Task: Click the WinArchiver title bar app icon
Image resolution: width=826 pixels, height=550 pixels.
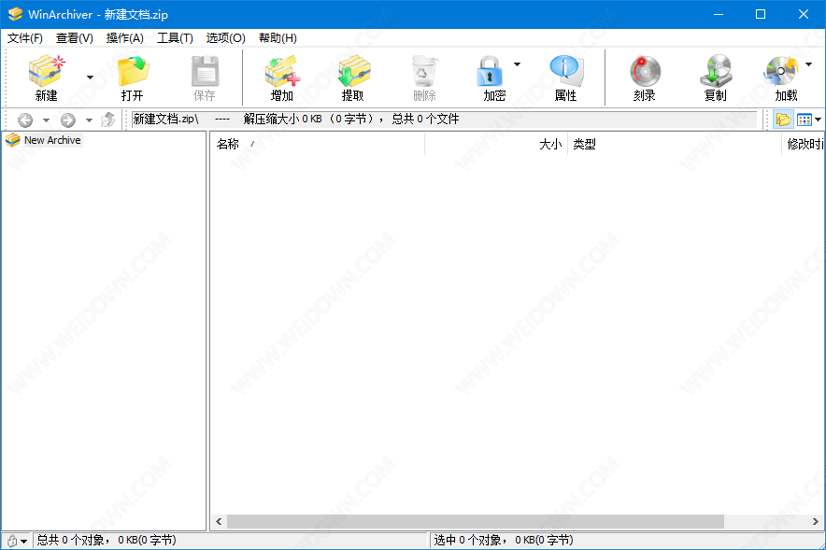Action: 15,14
